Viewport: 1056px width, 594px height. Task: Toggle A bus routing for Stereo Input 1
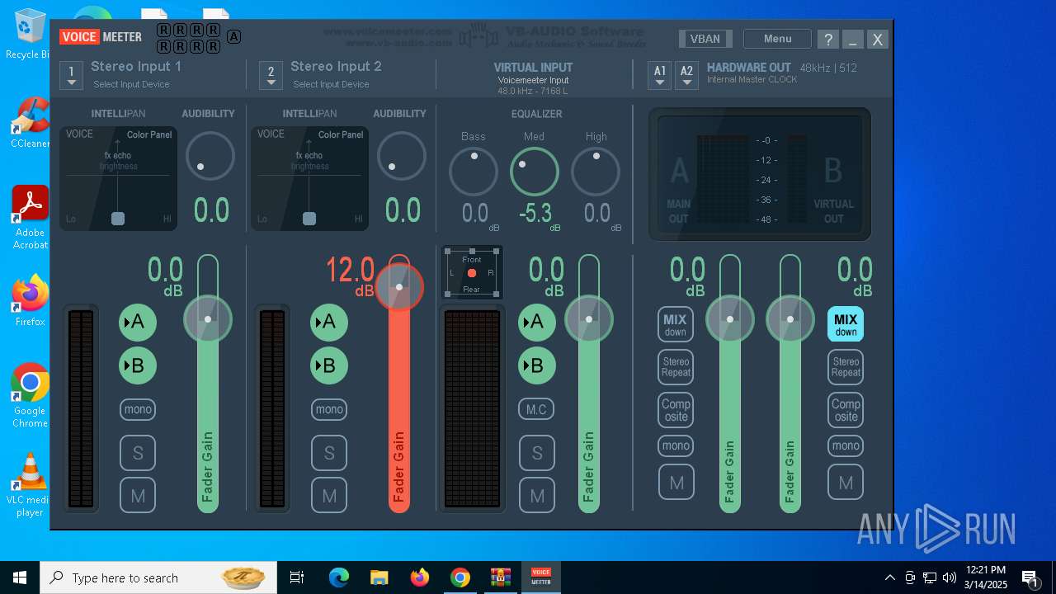[x=138, y=322]
